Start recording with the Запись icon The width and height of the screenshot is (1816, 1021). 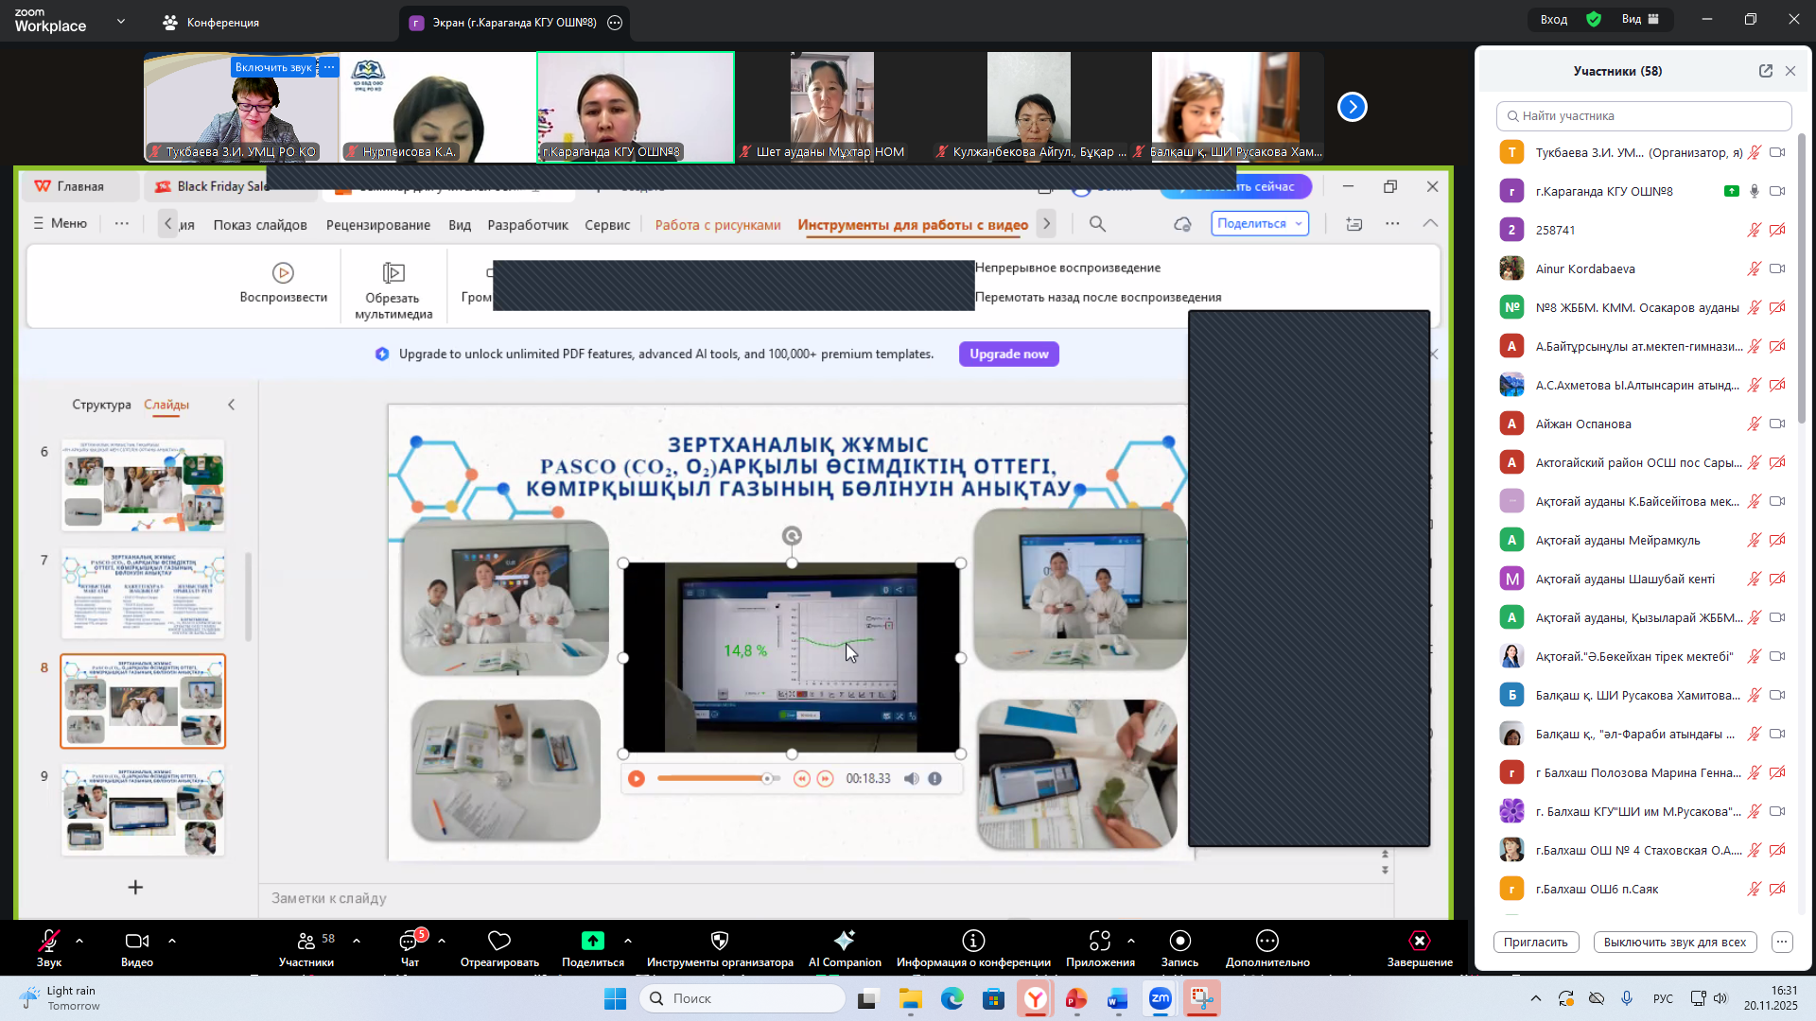pos(1179,942)
